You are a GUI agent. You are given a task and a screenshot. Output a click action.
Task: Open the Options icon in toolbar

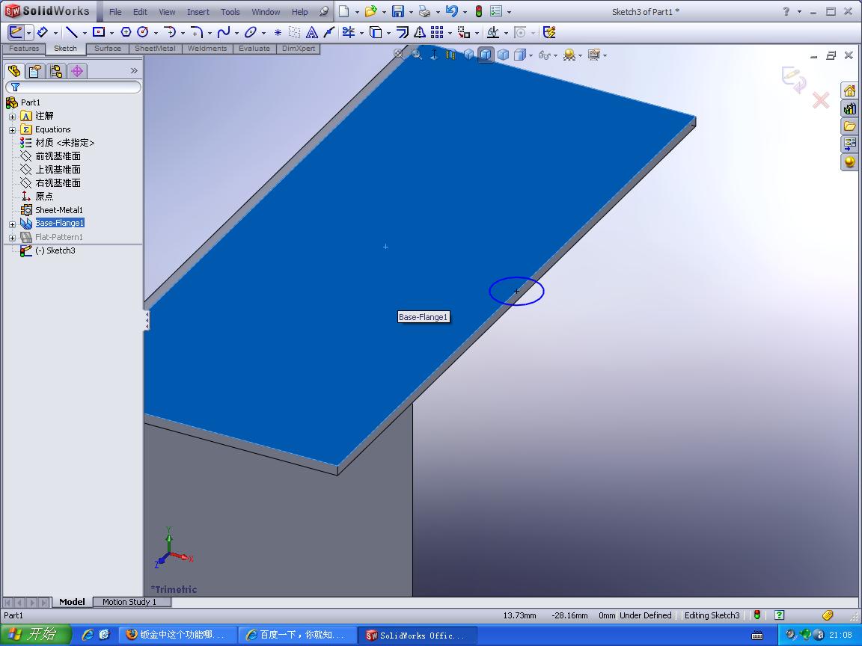coord(496,11)
